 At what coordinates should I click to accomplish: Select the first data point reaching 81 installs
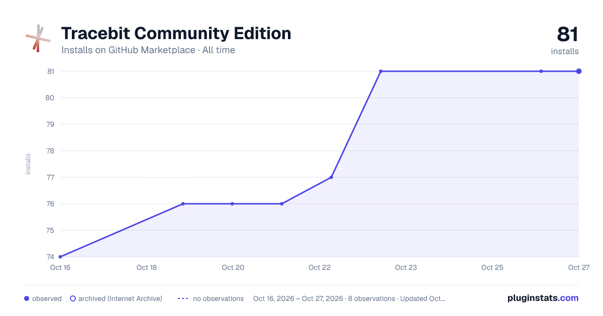[381, 71]
